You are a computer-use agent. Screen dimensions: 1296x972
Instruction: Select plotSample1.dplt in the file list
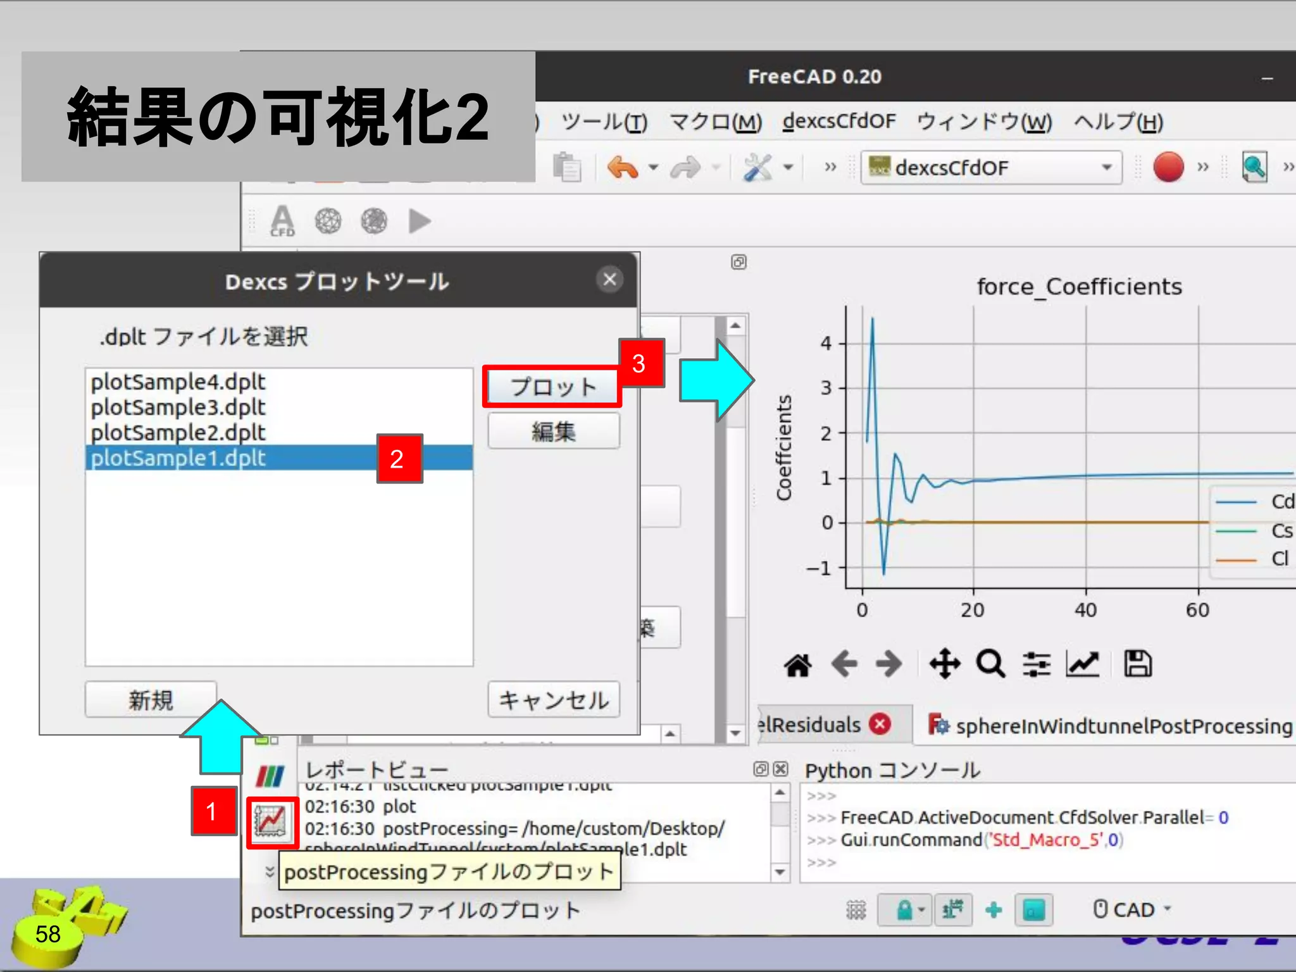[x=279, y=458]
